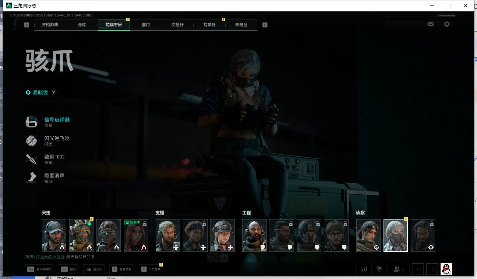Click the first empty squad slot plus

click(417, 269)
